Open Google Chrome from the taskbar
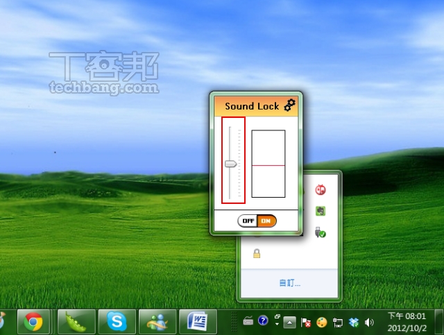Viewport: 444px width, 335px height. point(33,322)
